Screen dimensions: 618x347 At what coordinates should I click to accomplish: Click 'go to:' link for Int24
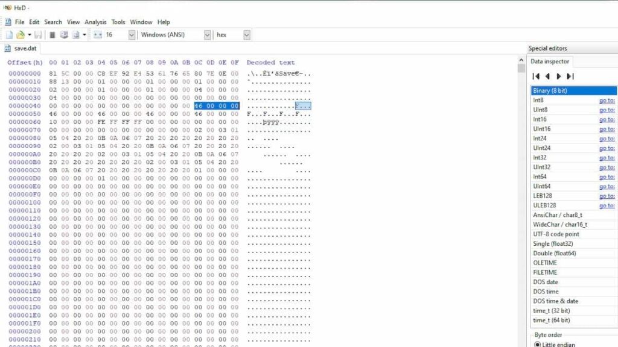coord(607,139)
